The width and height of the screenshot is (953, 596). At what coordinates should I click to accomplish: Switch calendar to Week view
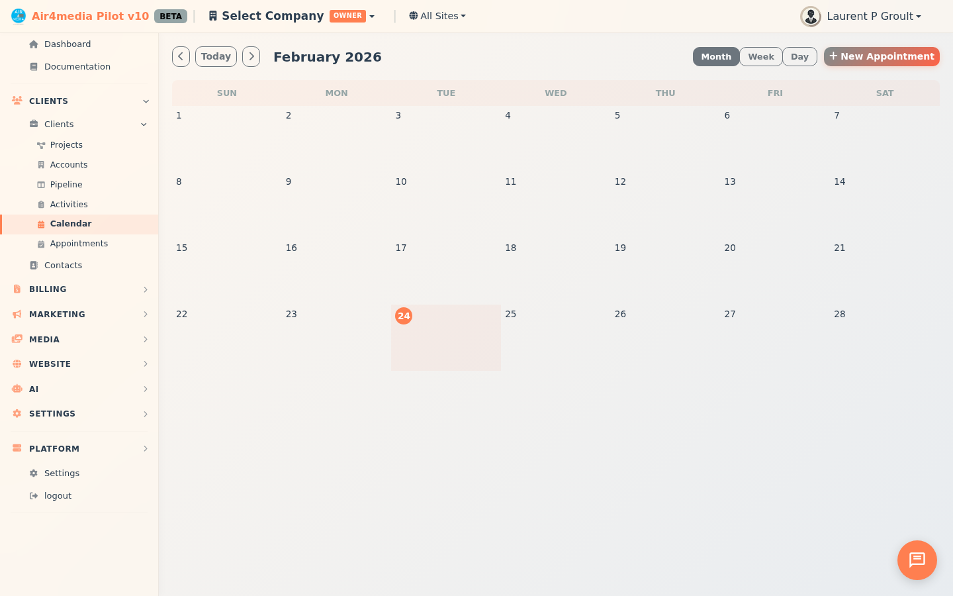[x=760, y=56]
